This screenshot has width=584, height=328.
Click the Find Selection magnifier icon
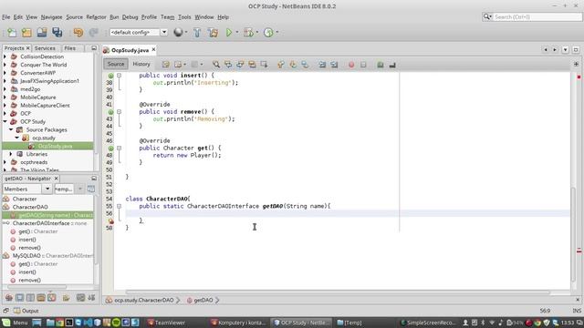(216, 65)
